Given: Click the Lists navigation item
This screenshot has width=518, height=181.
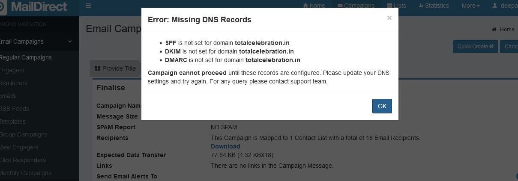Looking at the screenshot, I should 396,6.
